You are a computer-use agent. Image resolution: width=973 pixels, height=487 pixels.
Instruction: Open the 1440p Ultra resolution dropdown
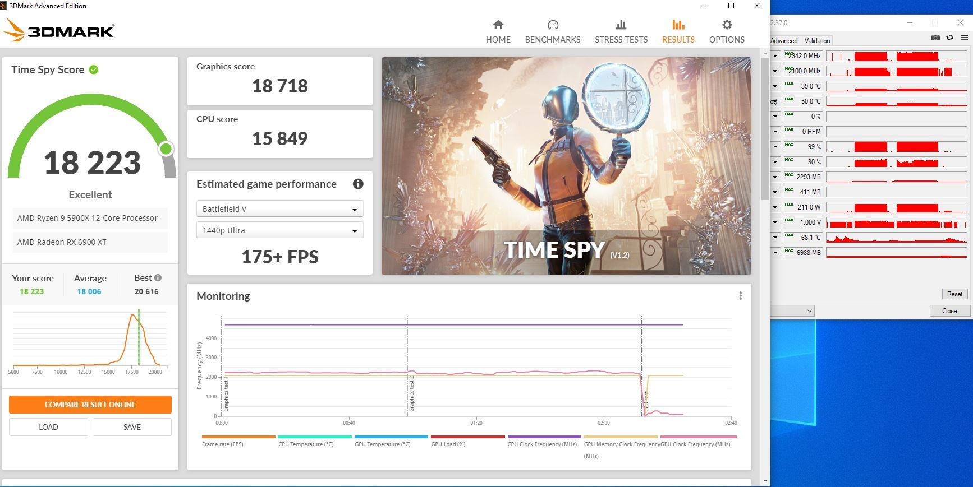click(279, 230)
